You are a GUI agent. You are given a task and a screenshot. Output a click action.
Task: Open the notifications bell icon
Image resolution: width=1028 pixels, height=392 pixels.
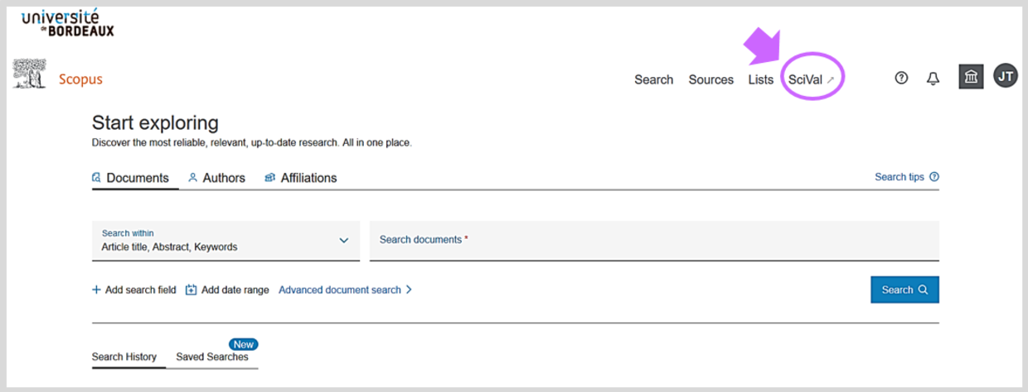933,79
